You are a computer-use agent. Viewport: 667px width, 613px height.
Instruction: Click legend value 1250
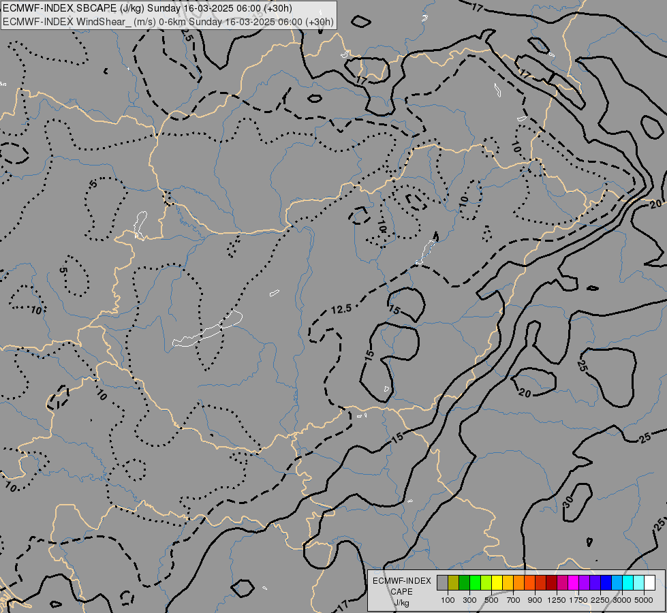557,600
